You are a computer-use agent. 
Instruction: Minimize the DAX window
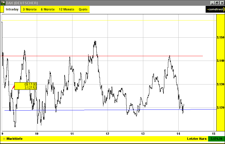click(x=212, y=3)
